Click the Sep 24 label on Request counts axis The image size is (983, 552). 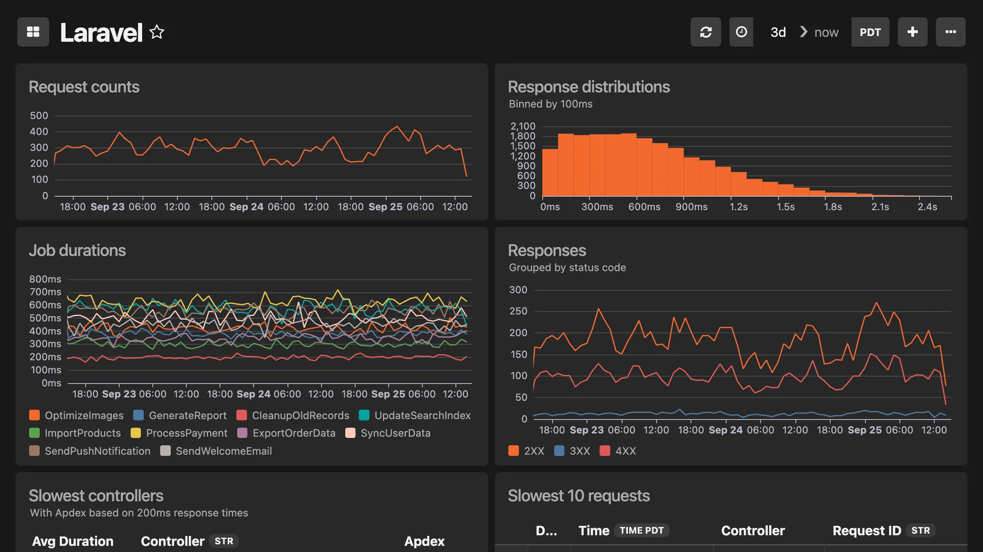click(246, 207)
